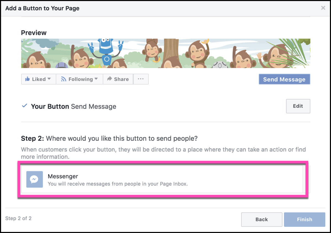
Task: Click the Send Message preview button
Action: tap(284, 79)
